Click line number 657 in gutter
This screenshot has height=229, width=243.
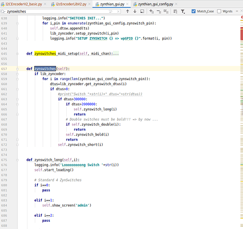[4, 69]
